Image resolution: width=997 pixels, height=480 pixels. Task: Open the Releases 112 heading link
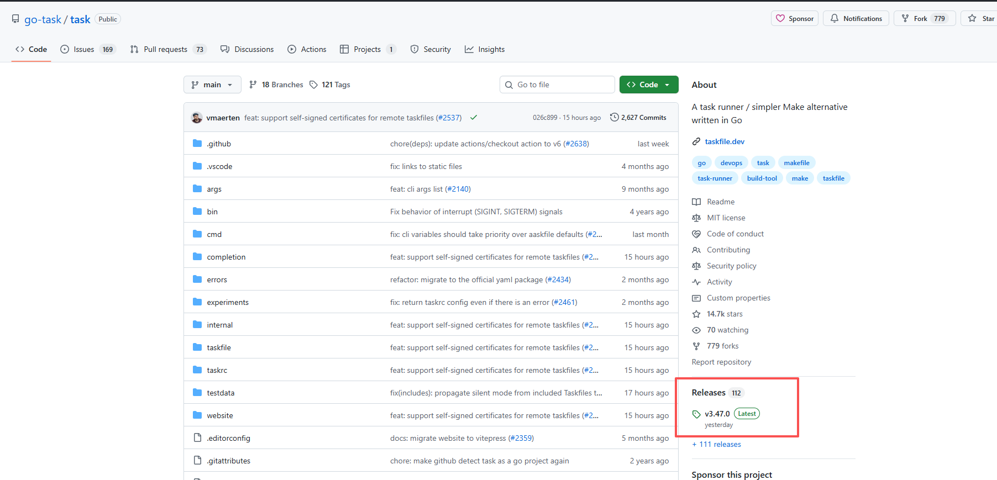click(x=718, y=393)
